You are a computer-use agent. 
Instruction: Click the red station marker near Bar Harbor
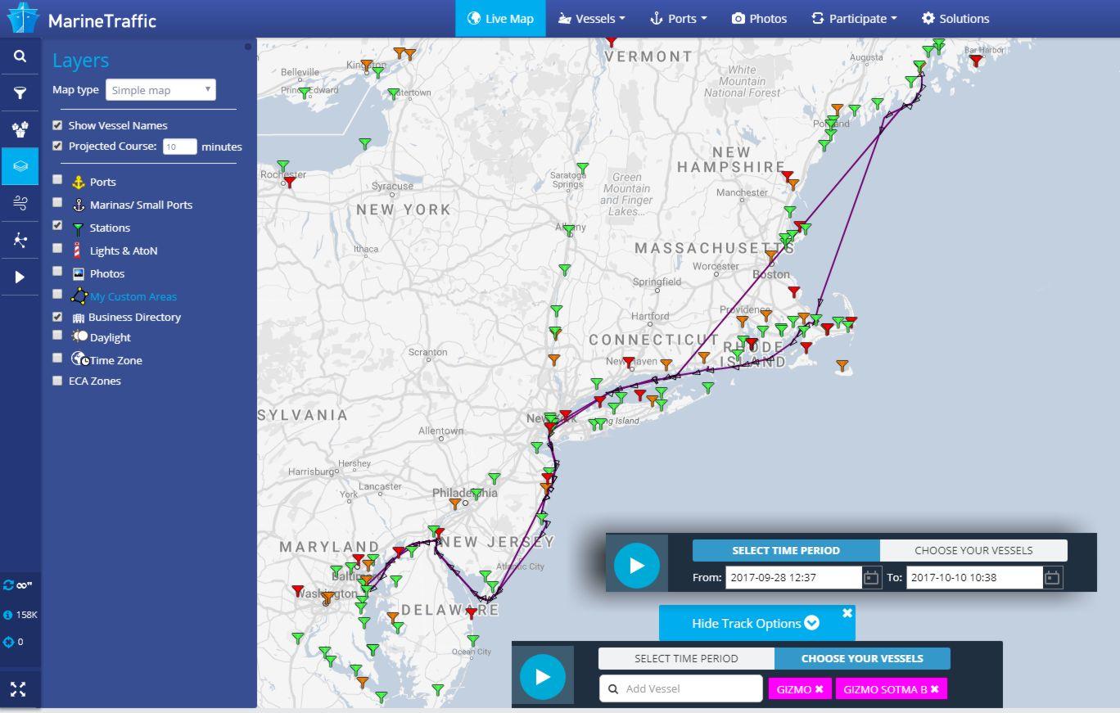point(975,60)
